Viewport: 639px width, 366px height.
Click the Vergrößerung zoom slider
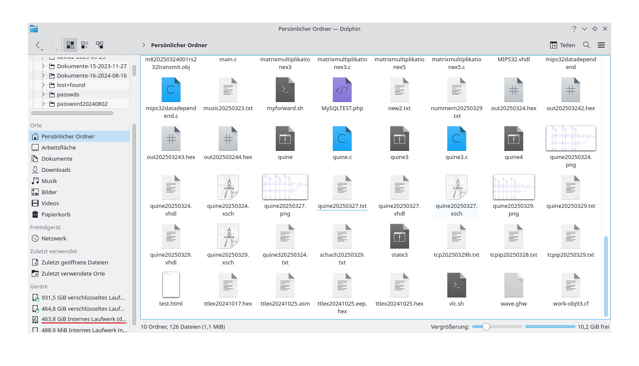point(486,326)
